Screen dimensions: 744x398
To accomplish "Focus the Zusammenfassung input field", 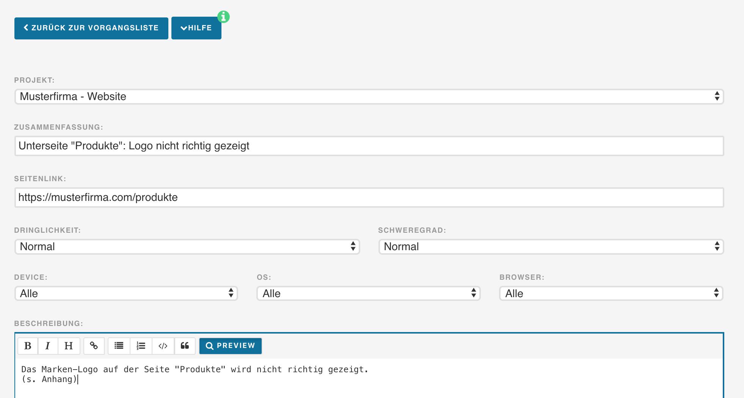I will pos(369,146).
